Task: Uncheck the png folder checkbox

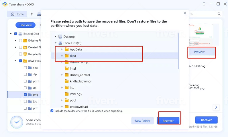Action: click(25, 95)
